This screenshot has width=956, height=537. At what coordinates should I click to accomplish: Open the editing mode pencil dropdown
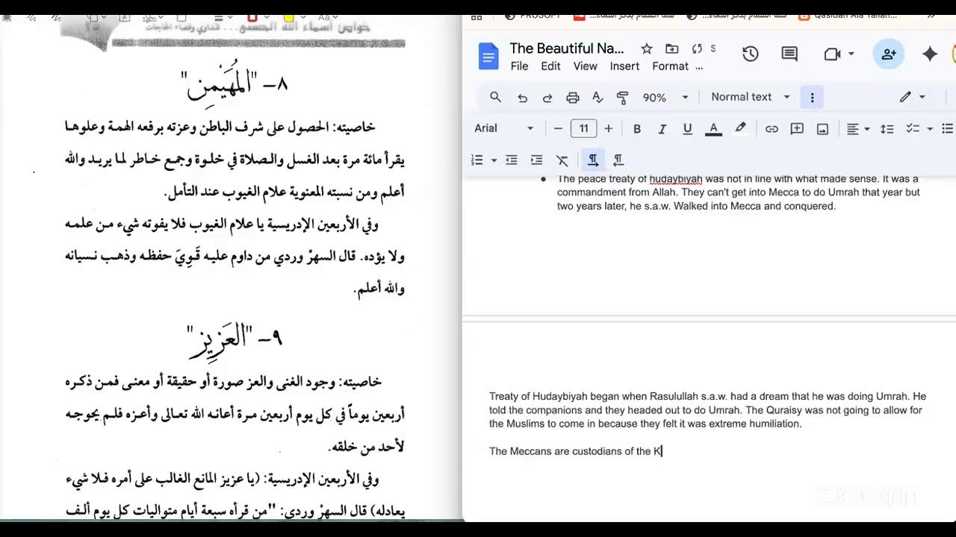click(912, 97)
